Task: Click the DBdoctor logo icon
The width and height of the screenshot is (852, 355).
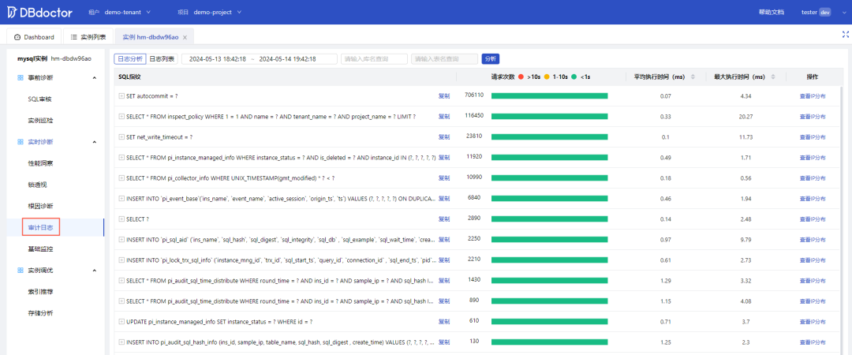Action: click(13, 12)
